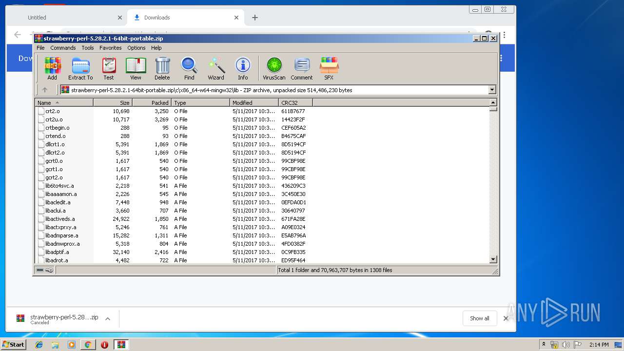Open the Find magnifier icon
The image size is (624, 351).
[x=189, y=68]
